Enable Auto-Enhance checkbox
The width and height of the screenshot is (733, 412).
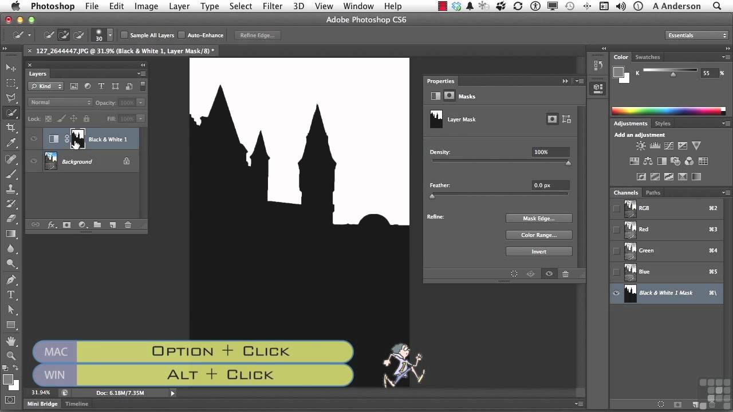coord(182,35)
